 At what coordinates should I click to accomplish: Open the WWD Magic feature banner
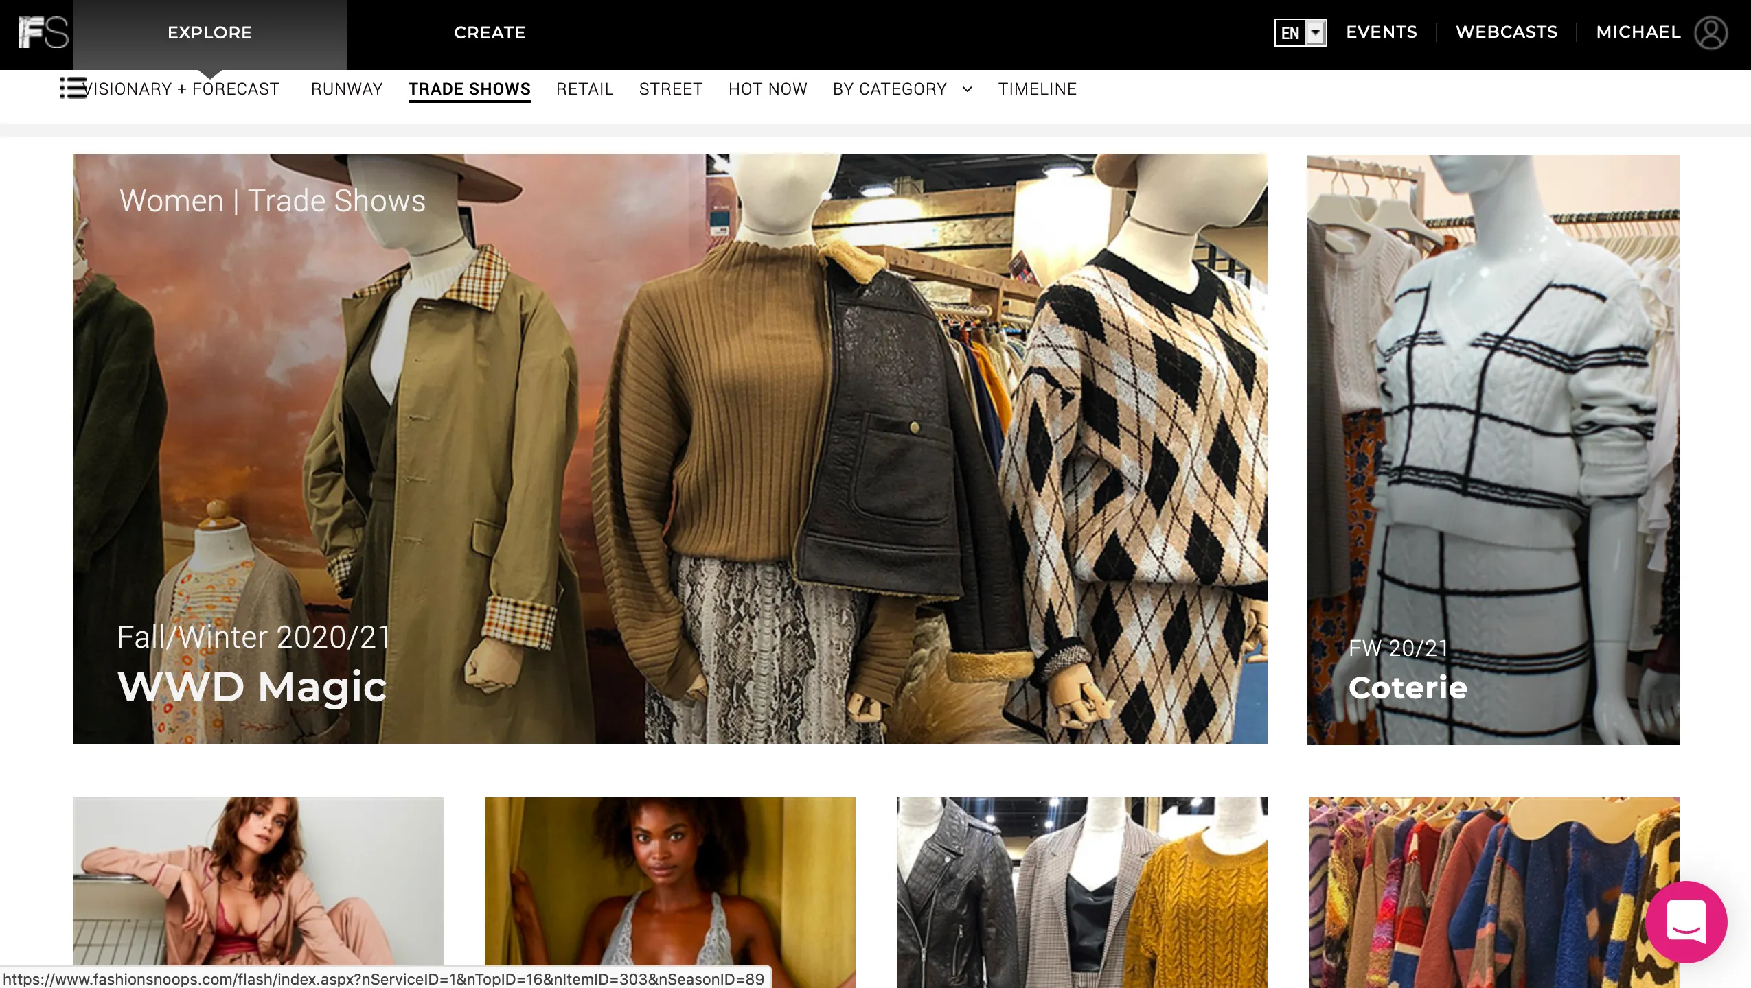(670, 449)
